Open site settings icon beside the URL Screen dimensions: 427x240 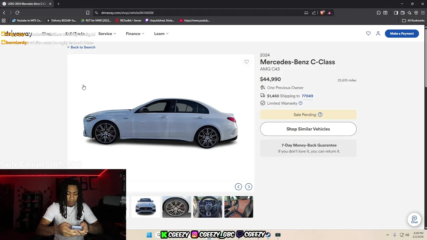coord(96,13)
